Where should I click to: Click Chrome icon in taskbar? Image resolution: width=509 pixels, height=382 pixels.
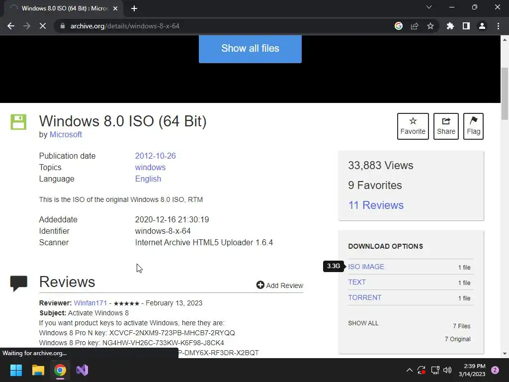[x=60, y=370]
